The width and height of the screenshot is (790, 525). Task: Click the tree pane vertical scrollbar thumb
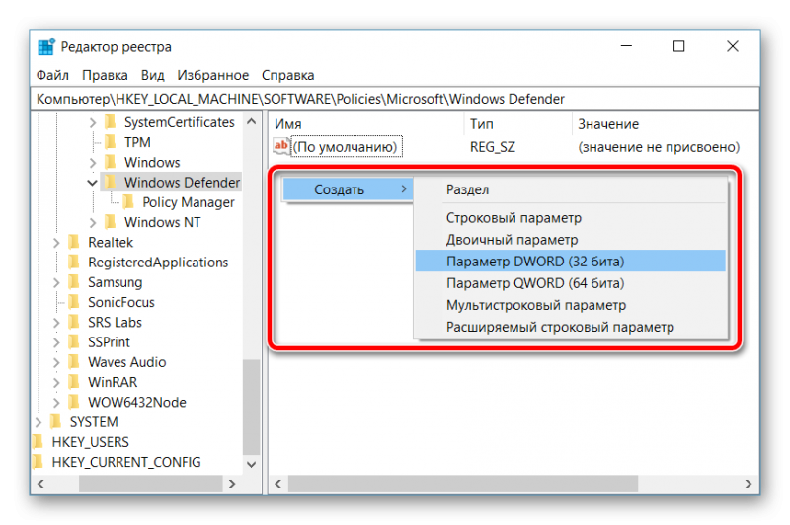click(252, 407)
